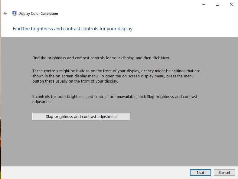This screenshot has width=238, height=179.
Task: Click the paragraph starting "These controls might be"
Action: [x=116, y=76]
